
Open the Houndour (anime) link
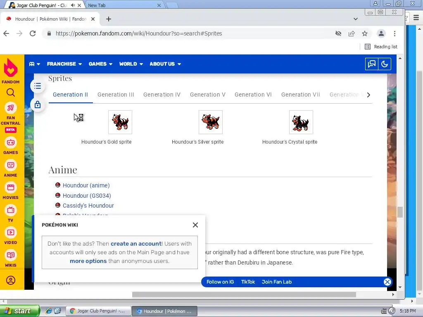pyautogui.click(x=86, y=185)
